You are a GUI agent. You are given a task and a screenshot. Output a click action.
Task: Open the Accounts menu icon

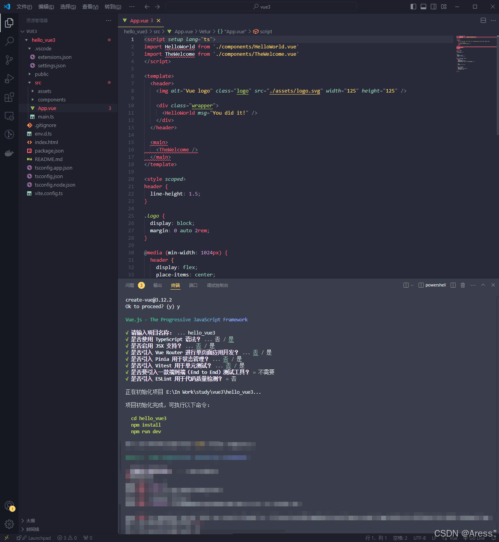click(x=9, y=506)
